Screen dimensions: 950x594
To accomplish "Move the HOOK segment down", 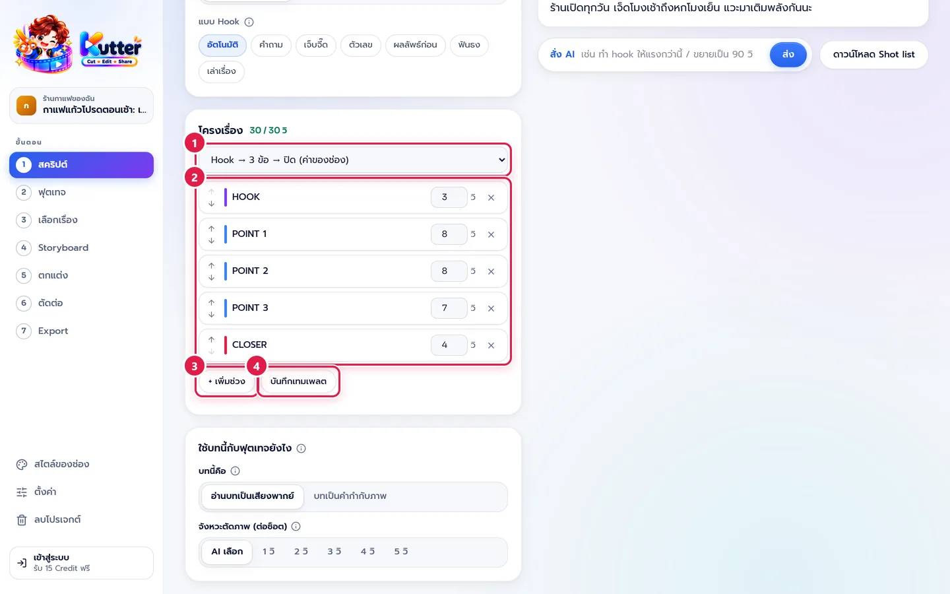I will [x=211, y=203].
